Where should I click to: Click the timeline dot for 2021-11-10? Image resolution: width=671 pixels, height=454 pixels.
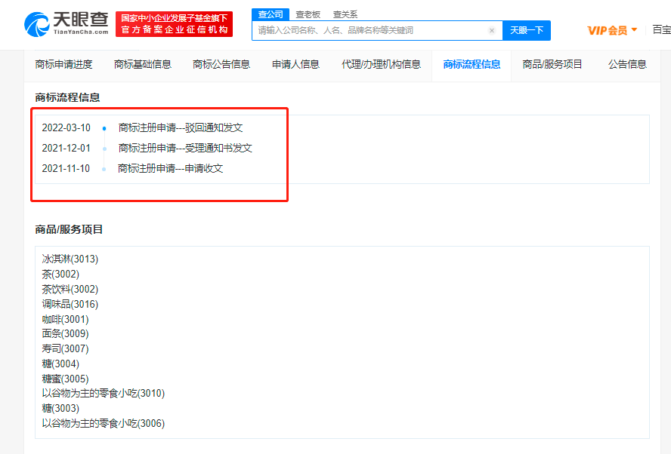coord(104,170)
